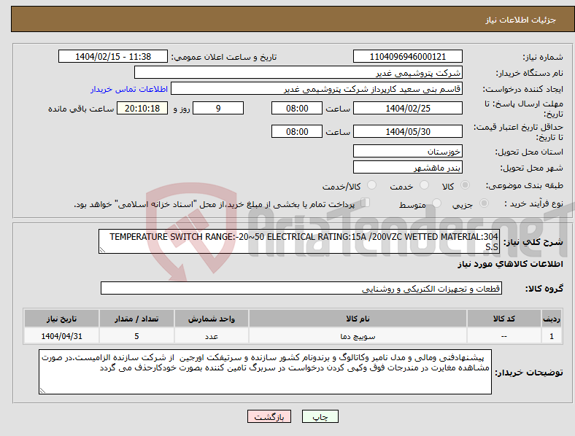This screenshot has height=436, width=575.
Task: Click the بازگشت (back) button
Action: click(269, 416)
